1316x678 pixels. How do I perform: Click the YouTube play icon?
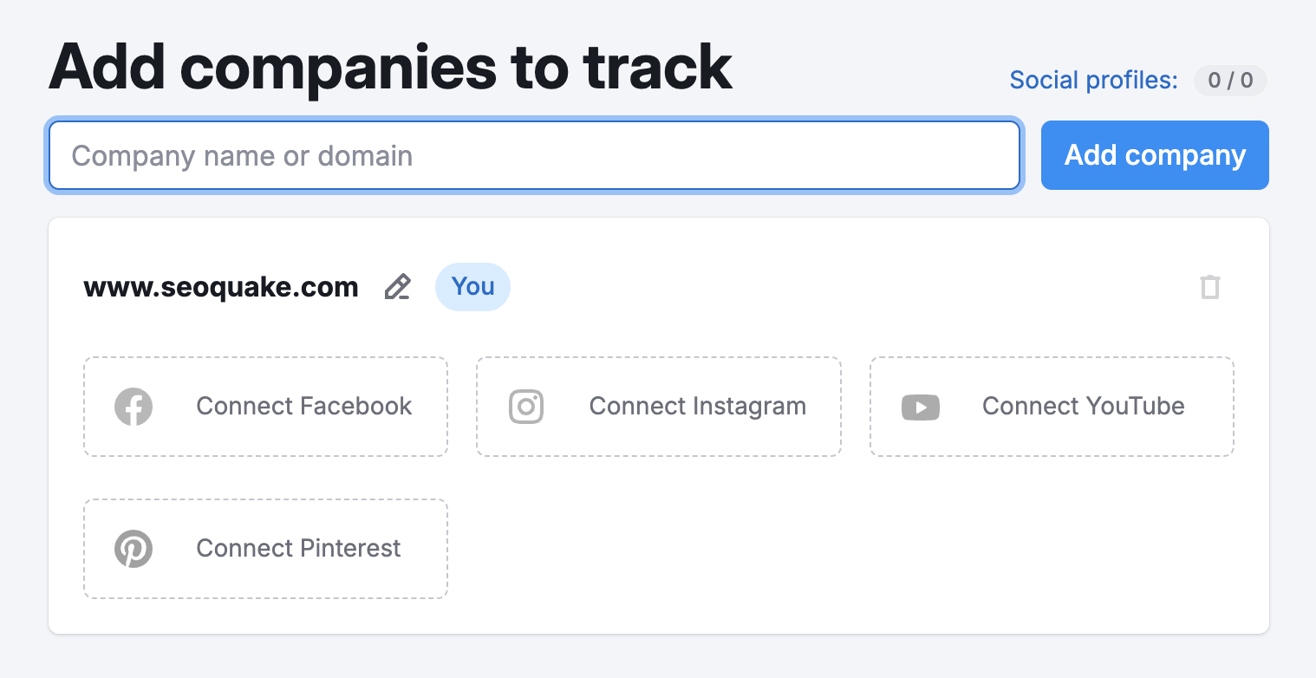[920, 406]
